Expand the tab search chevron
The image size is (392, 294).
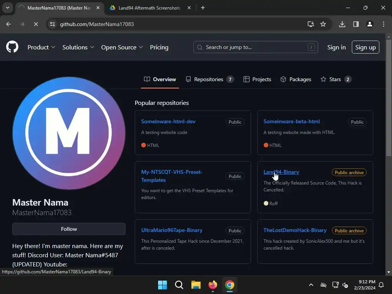coord(8,8)
